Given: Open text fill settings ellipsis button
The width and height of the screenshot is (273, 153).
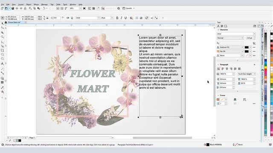Looking at the screenshot, I should (254, 47).
